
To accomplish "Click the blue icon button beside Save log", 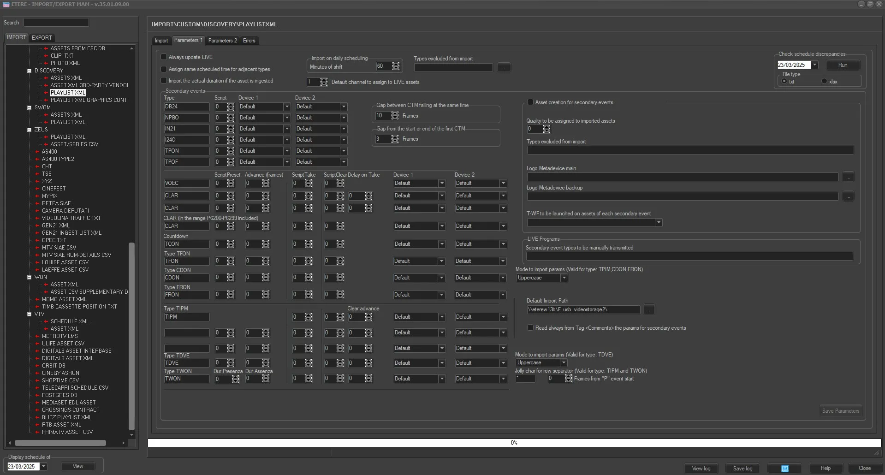I will 784,468.
